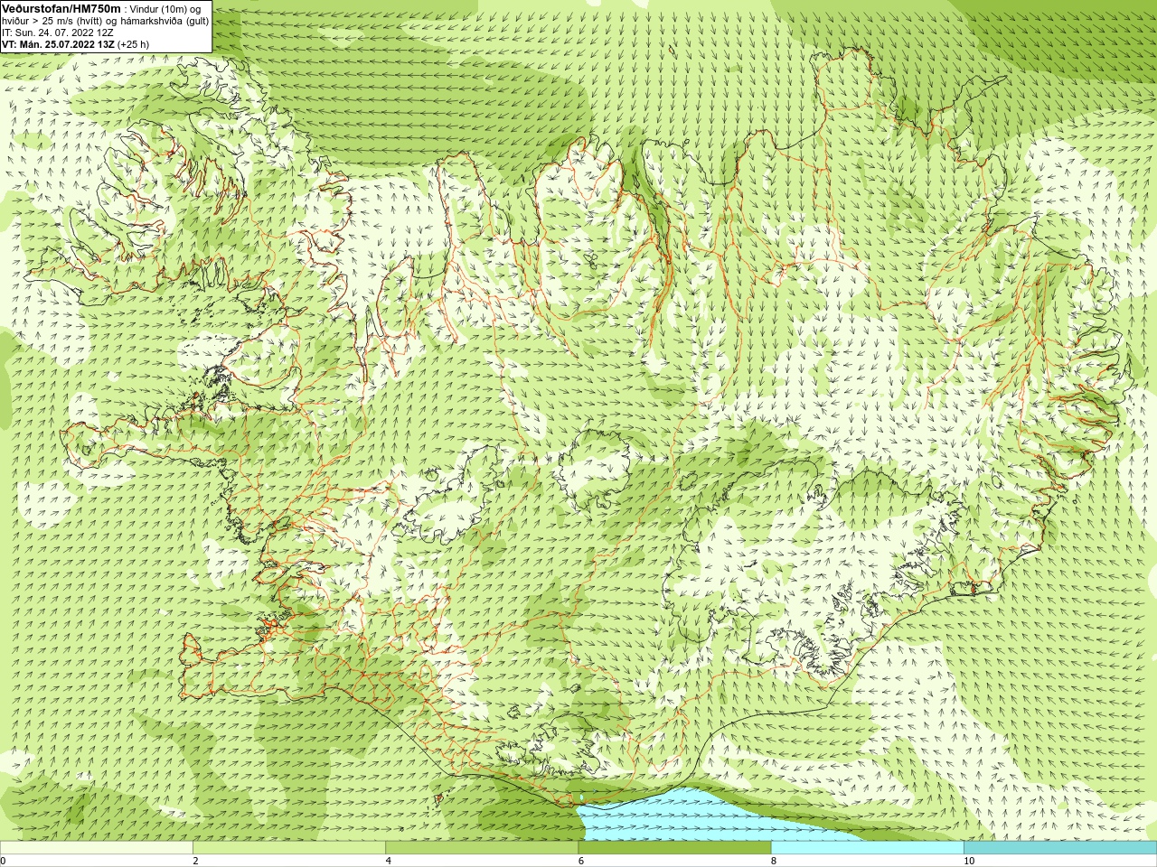Click the 'VT: Mán. 25.07.2022 13Z' valid time line
The height and width of the screenshot is (867, 1157).
(58, 44)
